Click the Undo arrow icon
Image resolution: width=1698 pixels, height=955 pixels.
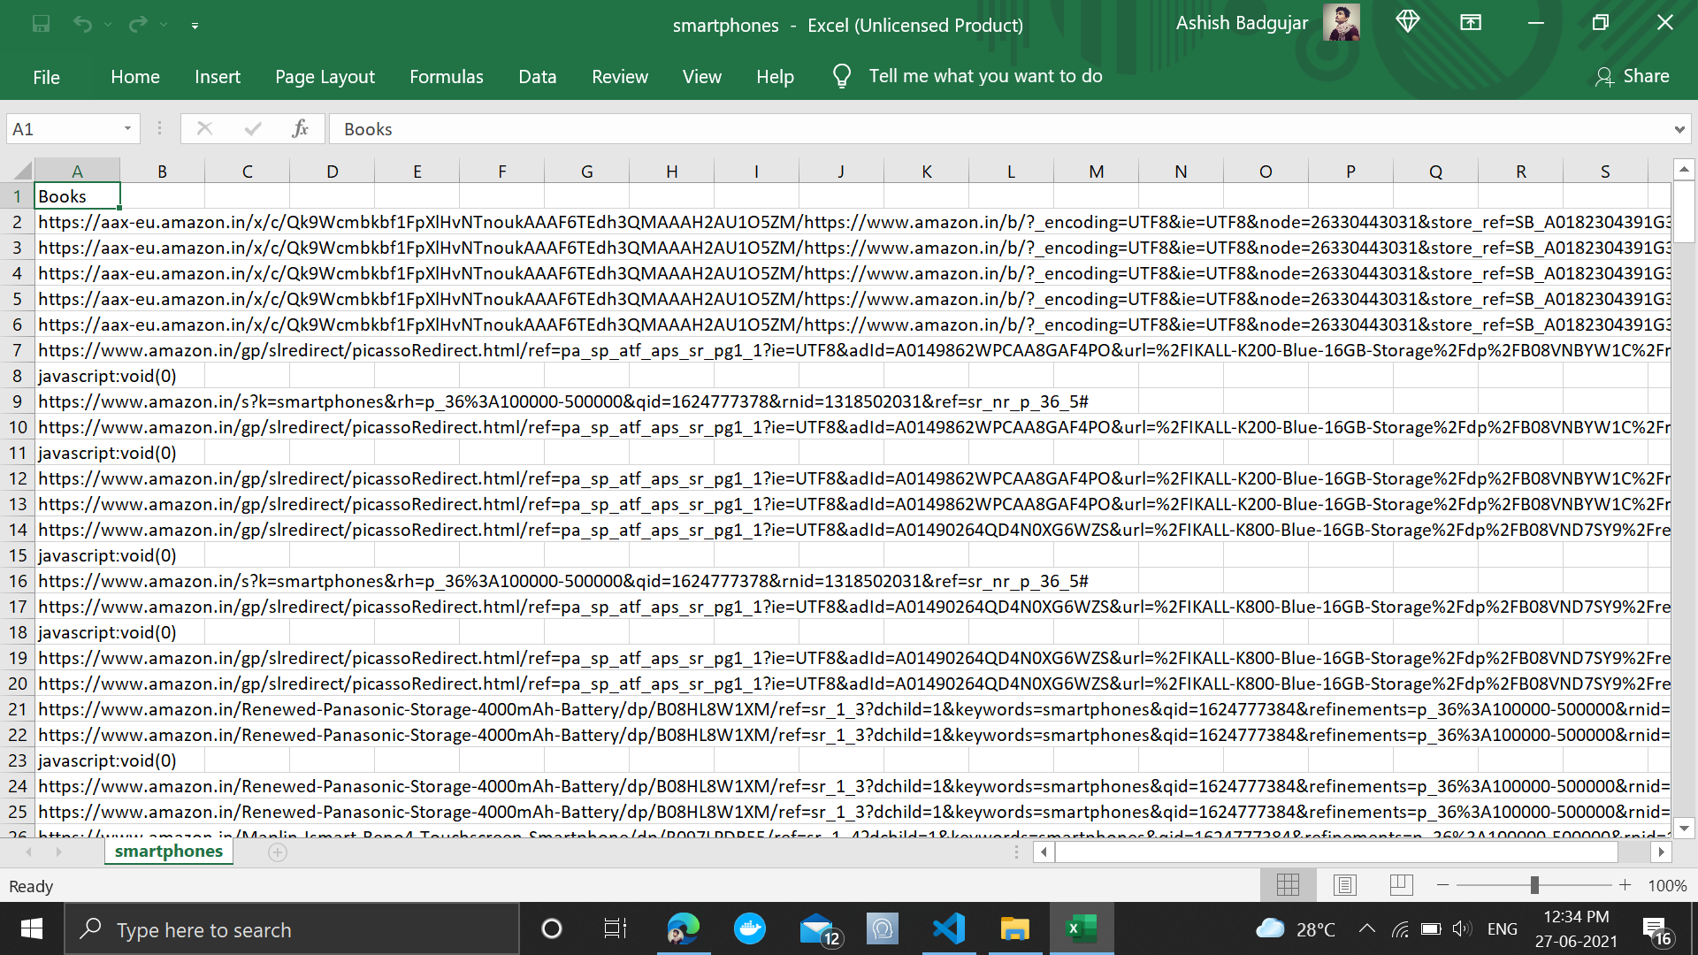point(82,24)
